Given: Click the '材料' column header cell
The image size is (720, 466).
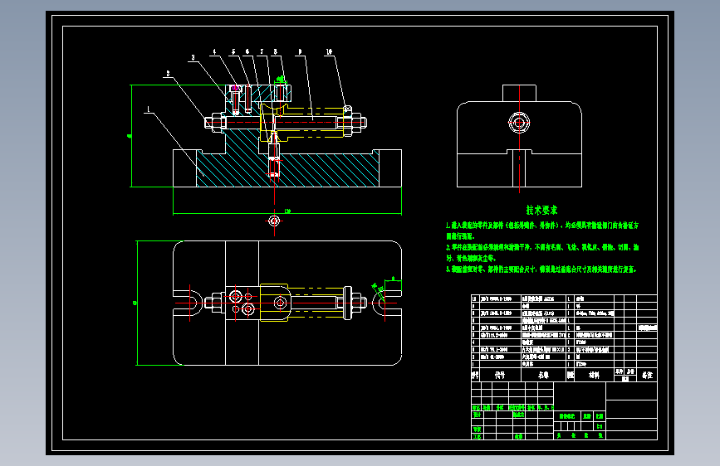Looking at the screenshot, I should pyautogui.click(x=594, y=375).
